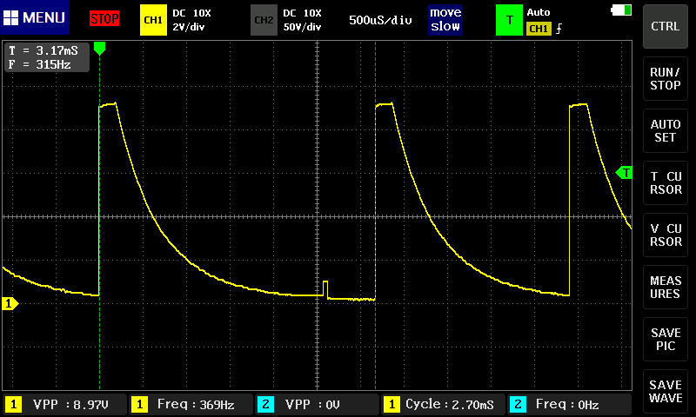The width and height of the screenshot is (696, 417).
Task: Click the F = 315Hz cursor readout
Action: click(x=40, y=64)
